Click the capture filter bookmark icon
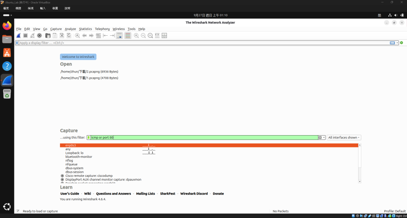 pyautogui.click(x=89, y=138)
